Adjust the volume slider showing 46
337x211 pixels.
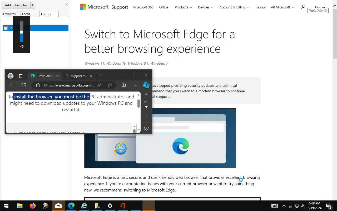[x=22, y=31]
